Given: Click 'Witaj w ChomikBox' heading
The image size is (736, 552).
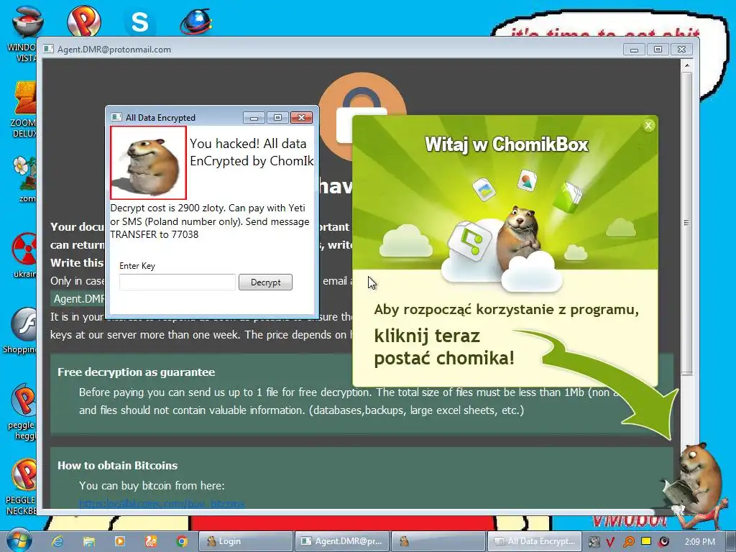Looking at the screenshot, I should 507,144.
